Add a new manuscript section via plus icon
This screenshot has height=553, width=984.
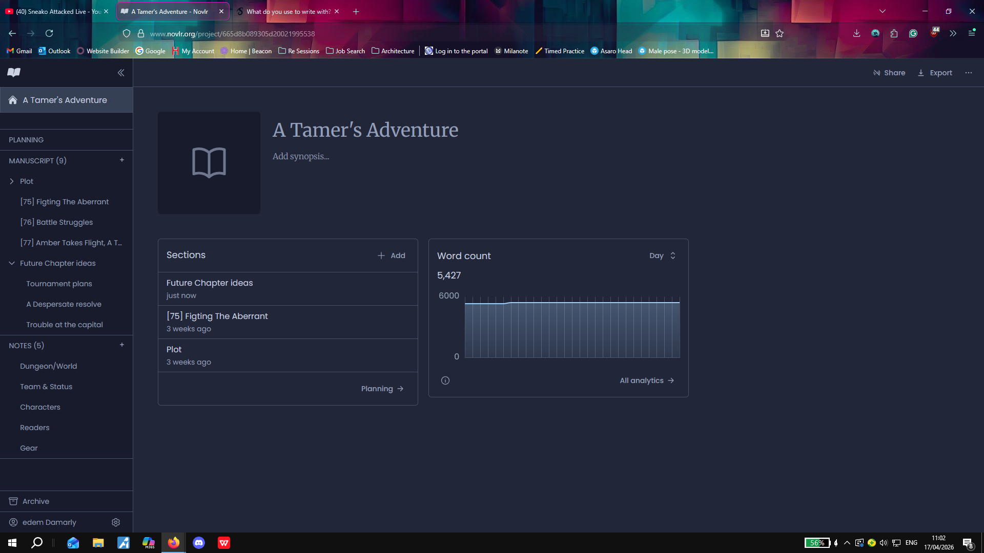(122, 160)
